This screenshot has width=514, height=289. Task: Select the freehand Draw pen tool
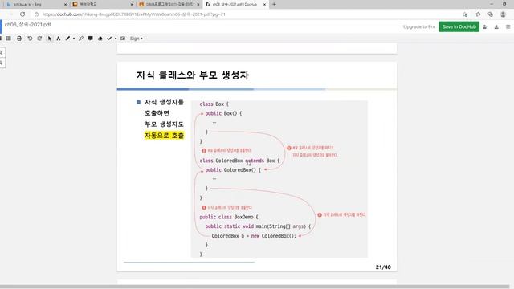click(x=67, y=39)
